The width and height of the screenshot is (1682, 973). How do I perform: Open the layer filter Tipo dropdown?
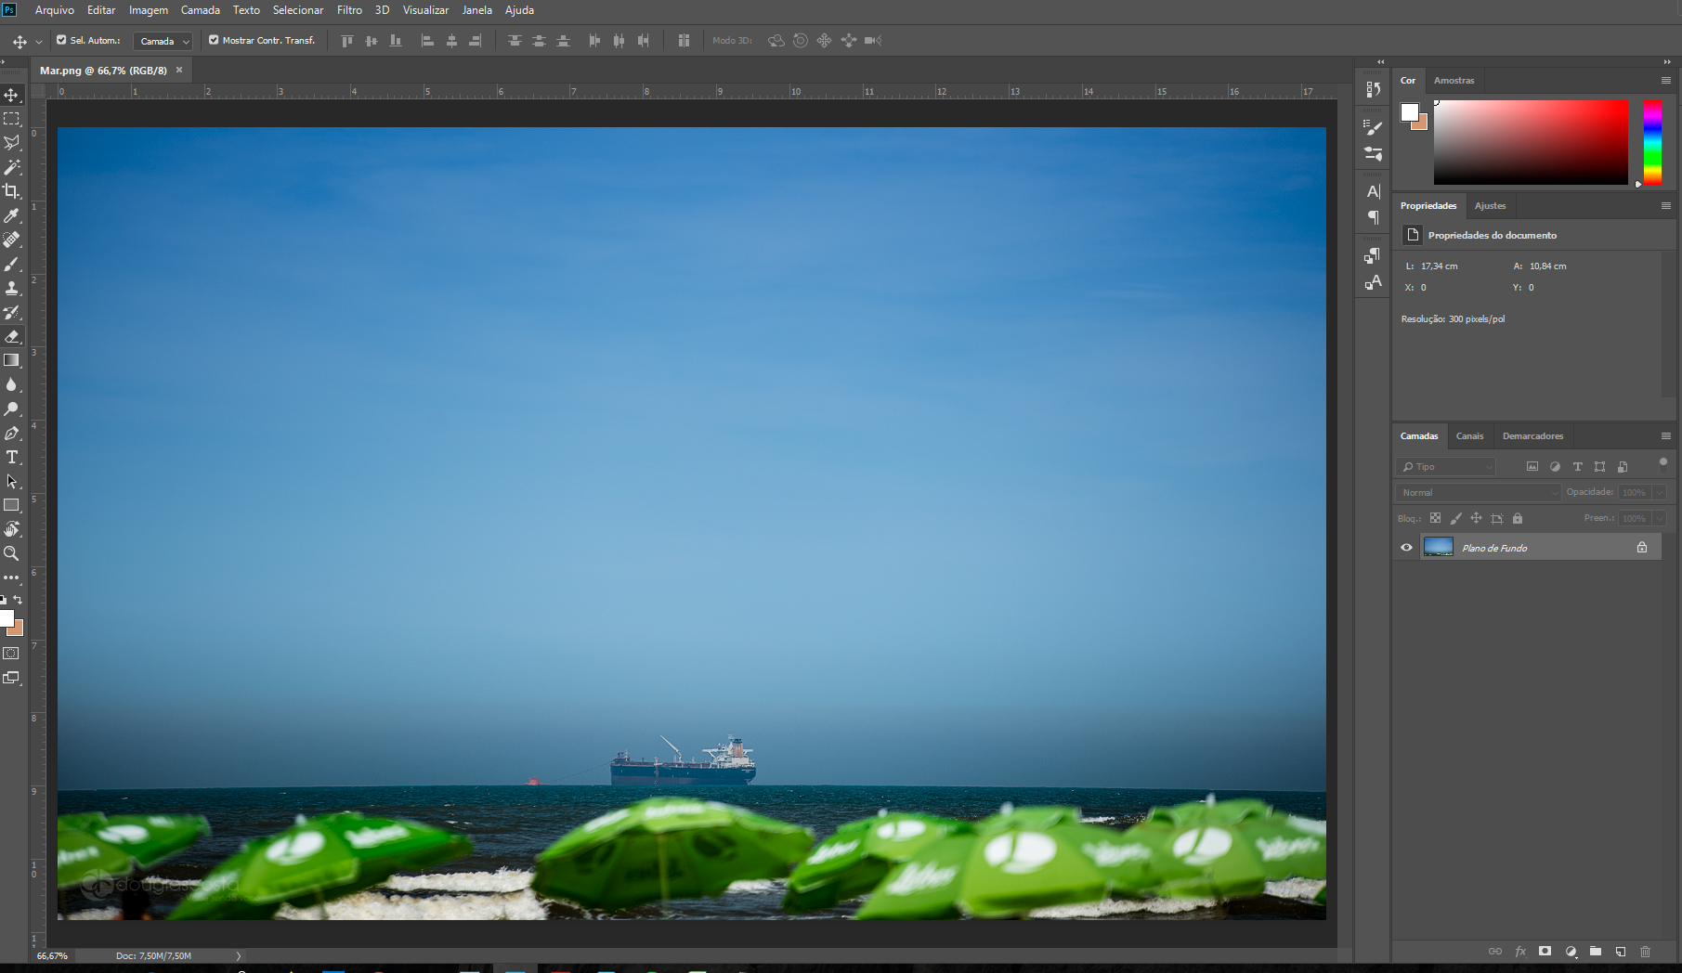click(1446, 467)
